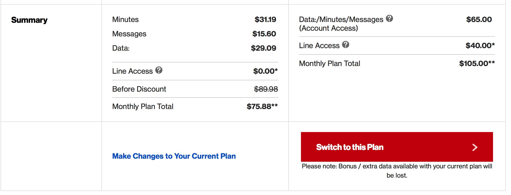The height and width of the screenshot is (195, 511).
Task: Click the Messages charge $15.60
Action: (x=264, y=34)
